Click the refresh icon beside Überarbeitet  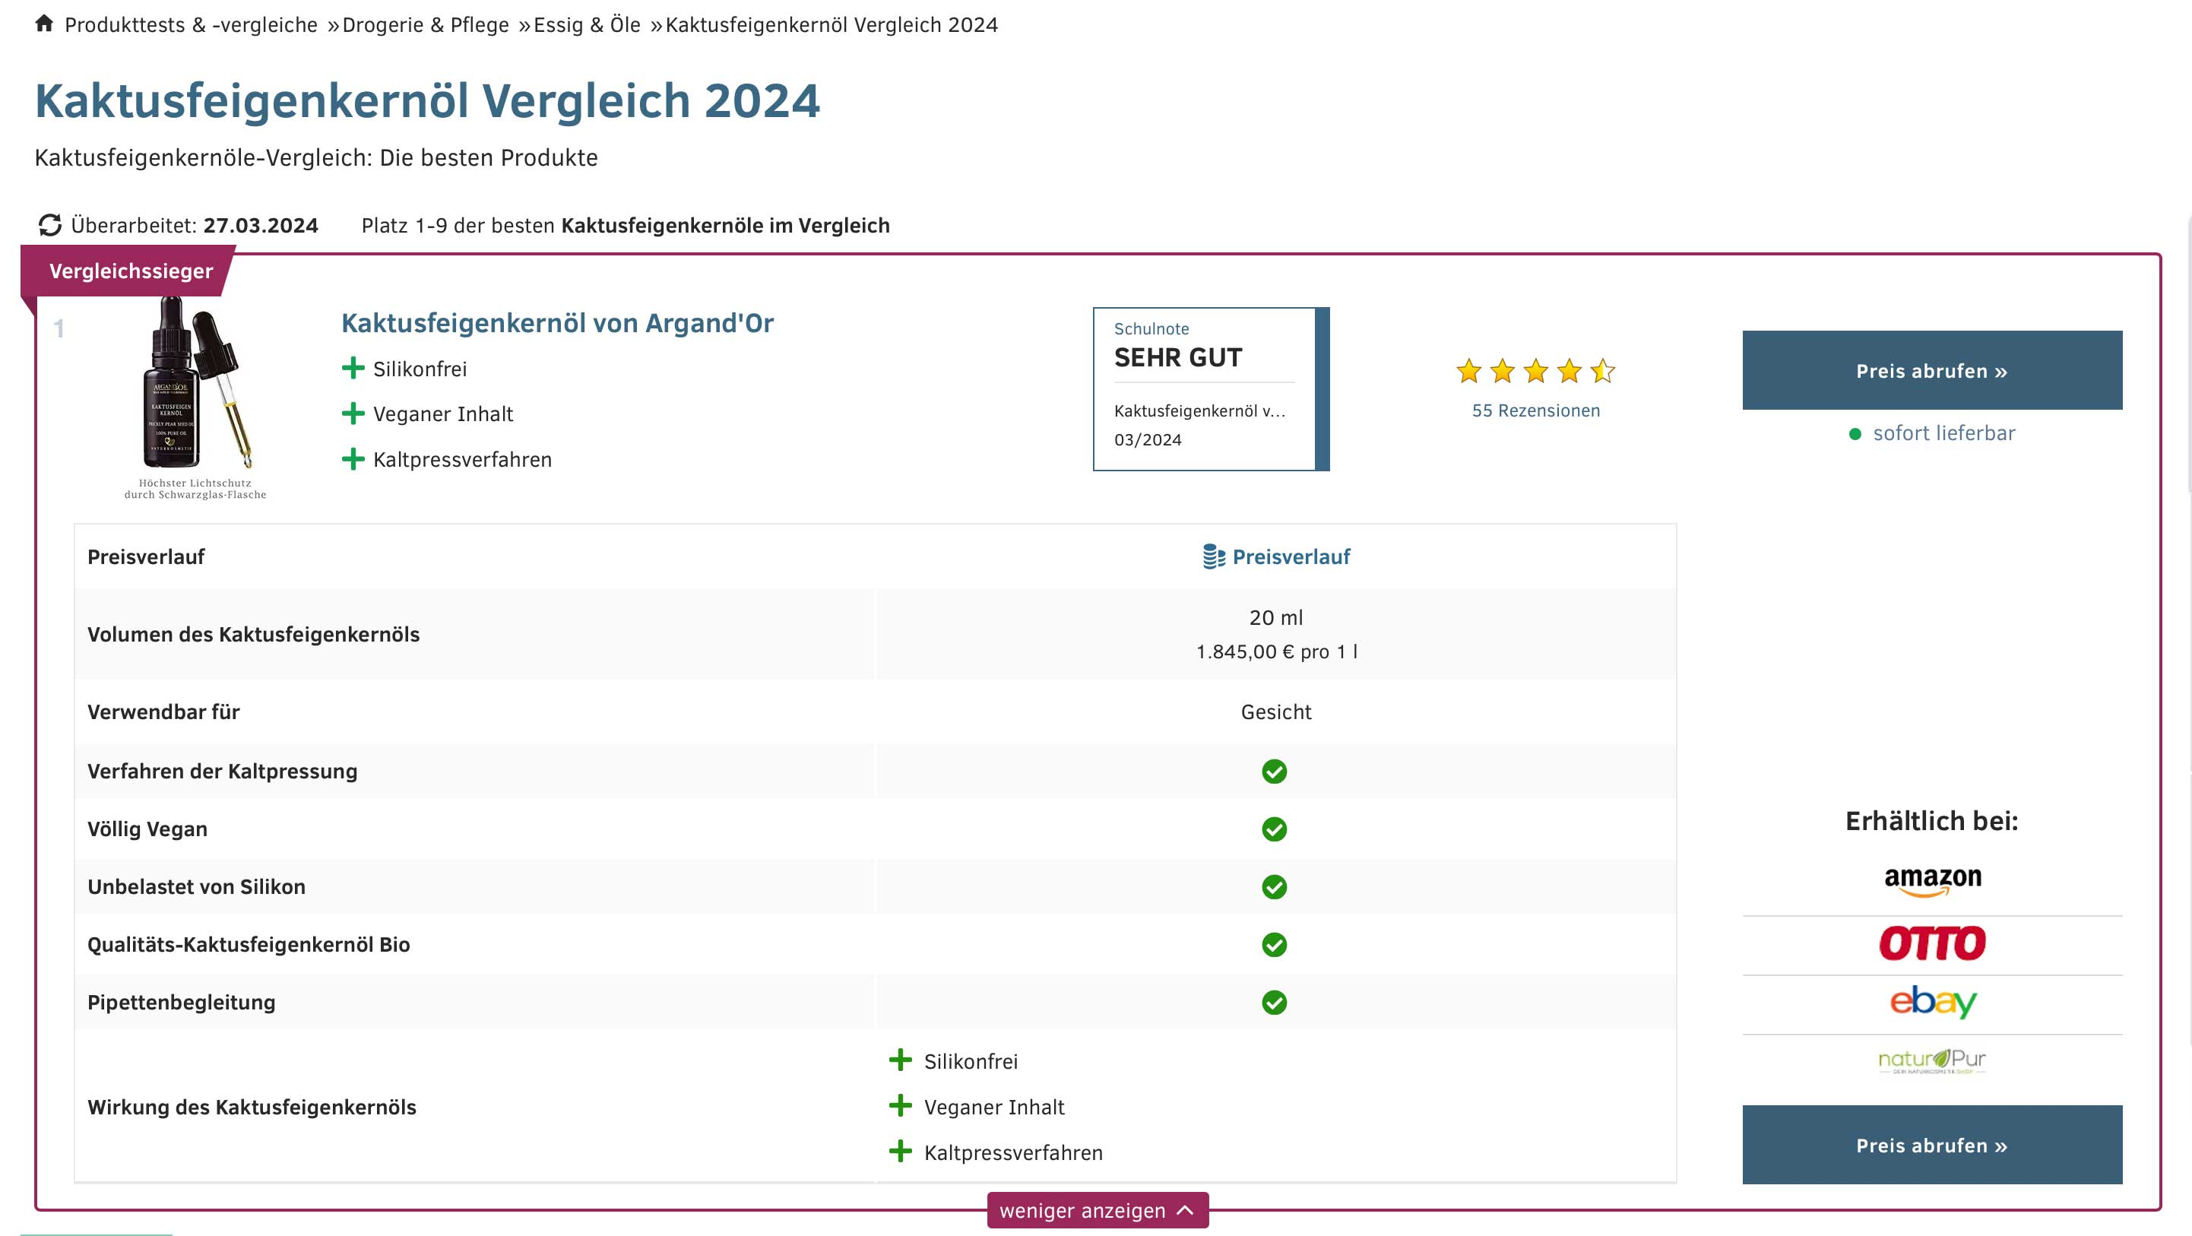[x=50, y=225]
